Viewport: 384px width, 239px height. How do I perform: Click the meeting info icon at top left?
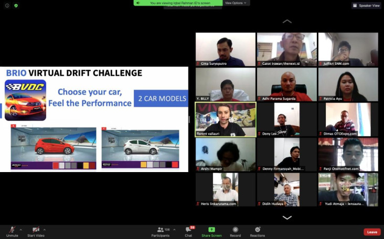tap(7, 6)
